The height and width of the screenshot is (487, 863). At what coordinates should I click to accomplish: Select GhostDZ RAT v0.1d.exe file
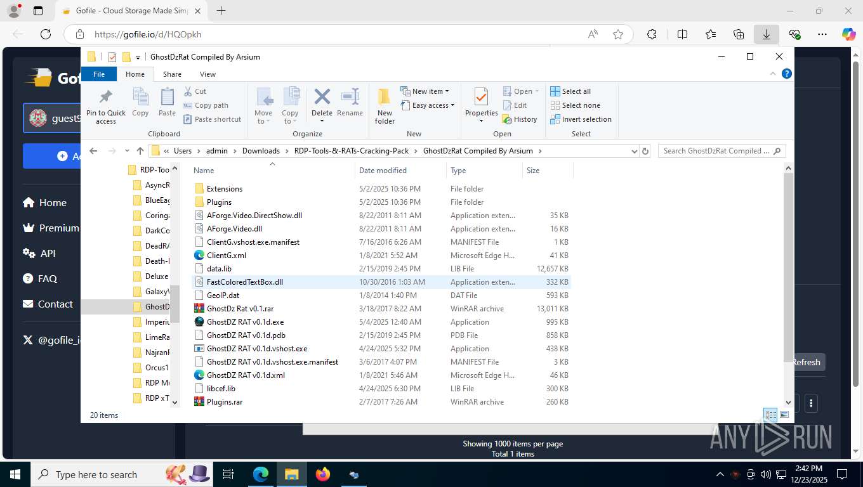pyautogui.click(x=245, y=322)
